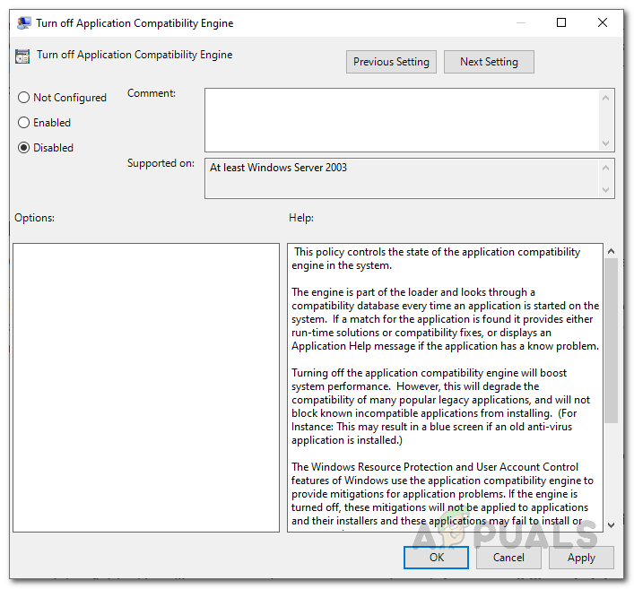Click the Cancel button
634x589 pixels.
coord(508,558)
